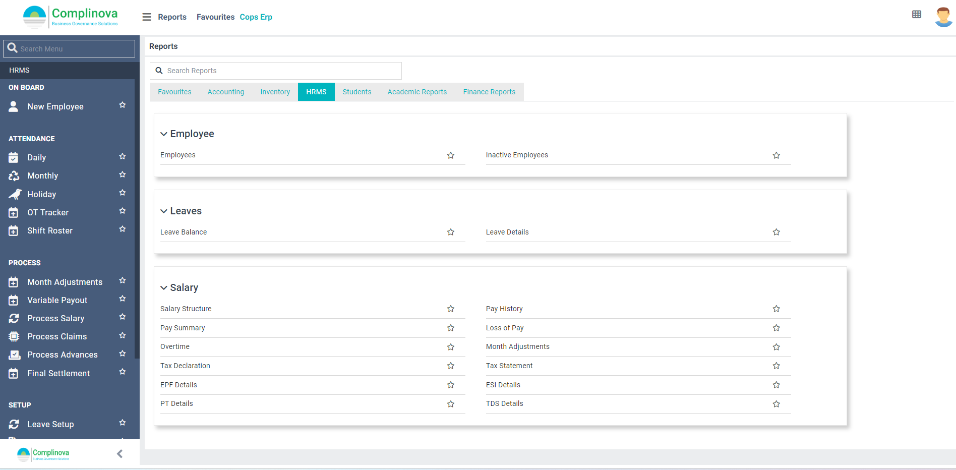This screenshot has width=956, height=470.
Task: Open the Leave Balance report
Action: tap(184, 232)
